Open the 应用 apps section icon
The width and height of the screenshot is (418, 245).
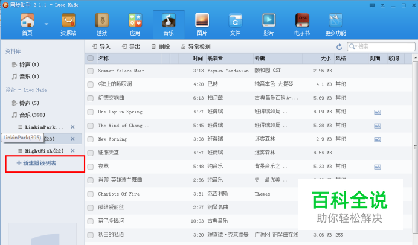pos(135,24)
